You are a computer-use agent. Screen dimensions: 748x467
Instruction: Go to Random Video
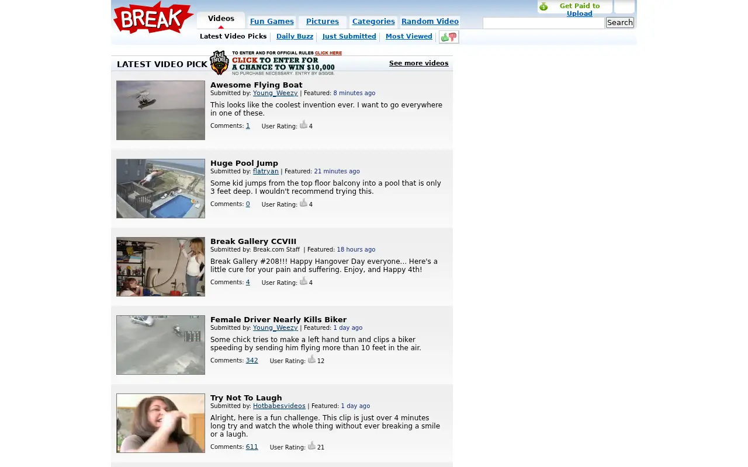(430, 22)
